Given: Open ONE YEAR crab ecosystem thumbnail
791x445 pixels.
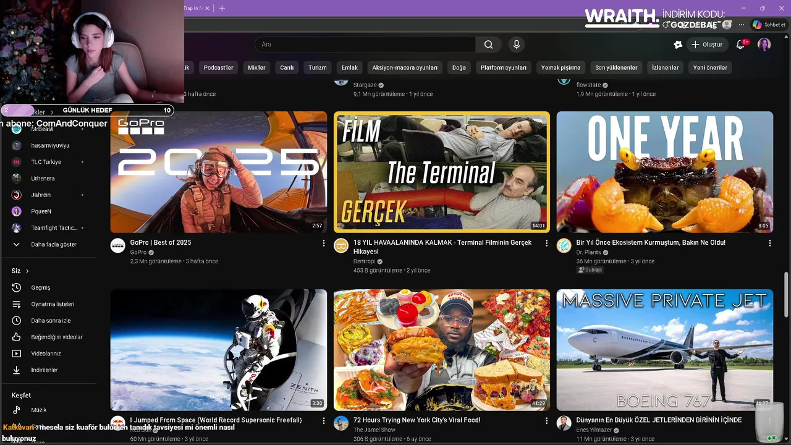Looking at the screenshot, I should (665, 172).
